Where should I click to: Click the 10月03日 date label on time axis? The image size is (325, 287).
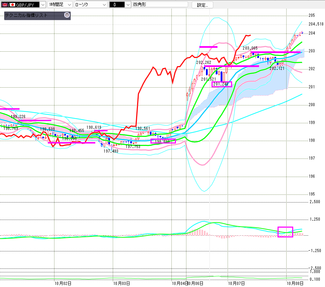pos(122,283)
